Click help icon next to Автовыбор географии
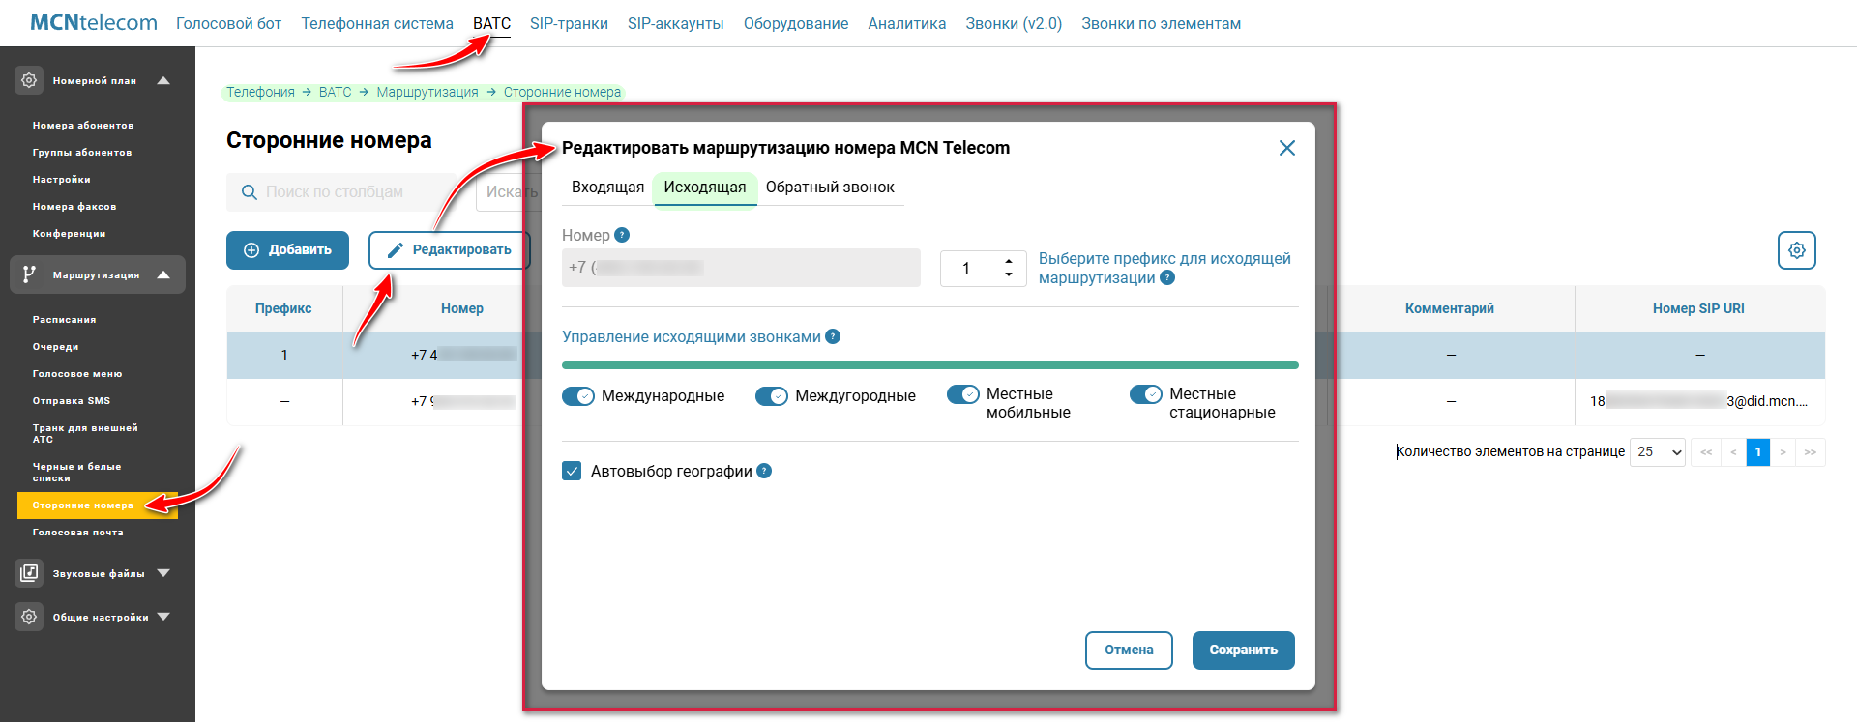Screen dimensions: 1857x722 pos(764,471)
